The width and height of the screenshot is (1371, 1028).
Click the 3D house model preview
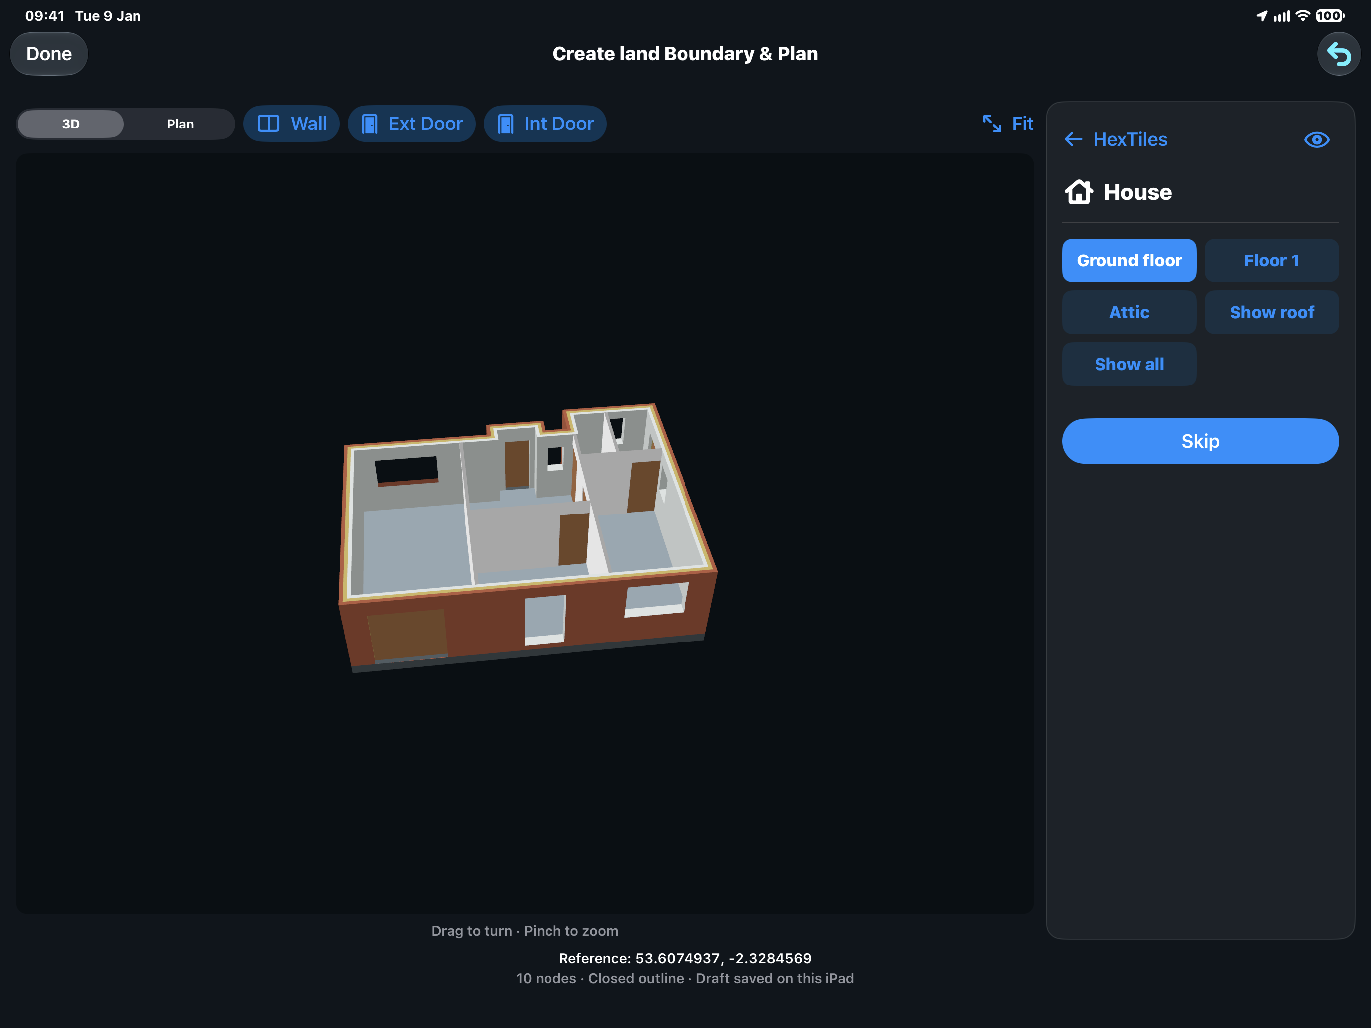528,538
